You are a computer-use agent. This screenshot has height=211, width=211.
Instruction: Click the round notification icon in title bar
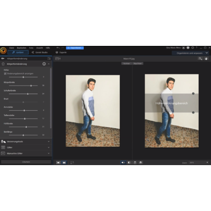click(x=188, y=47)
